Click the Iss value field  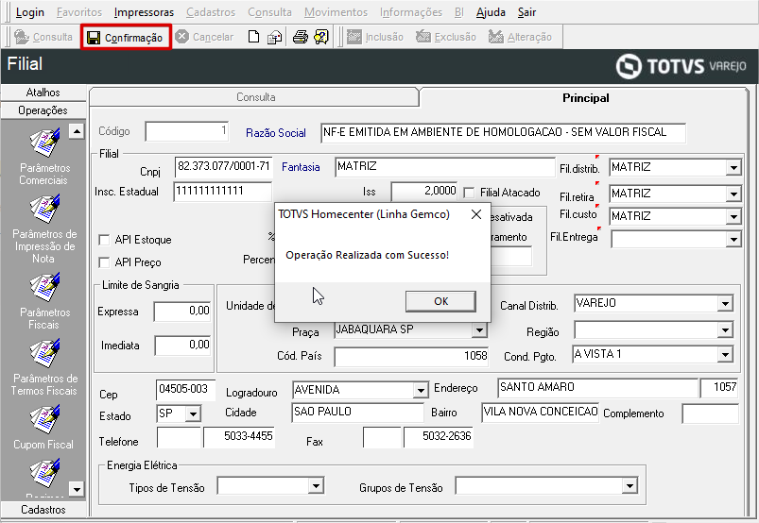[x=424, y=192]
